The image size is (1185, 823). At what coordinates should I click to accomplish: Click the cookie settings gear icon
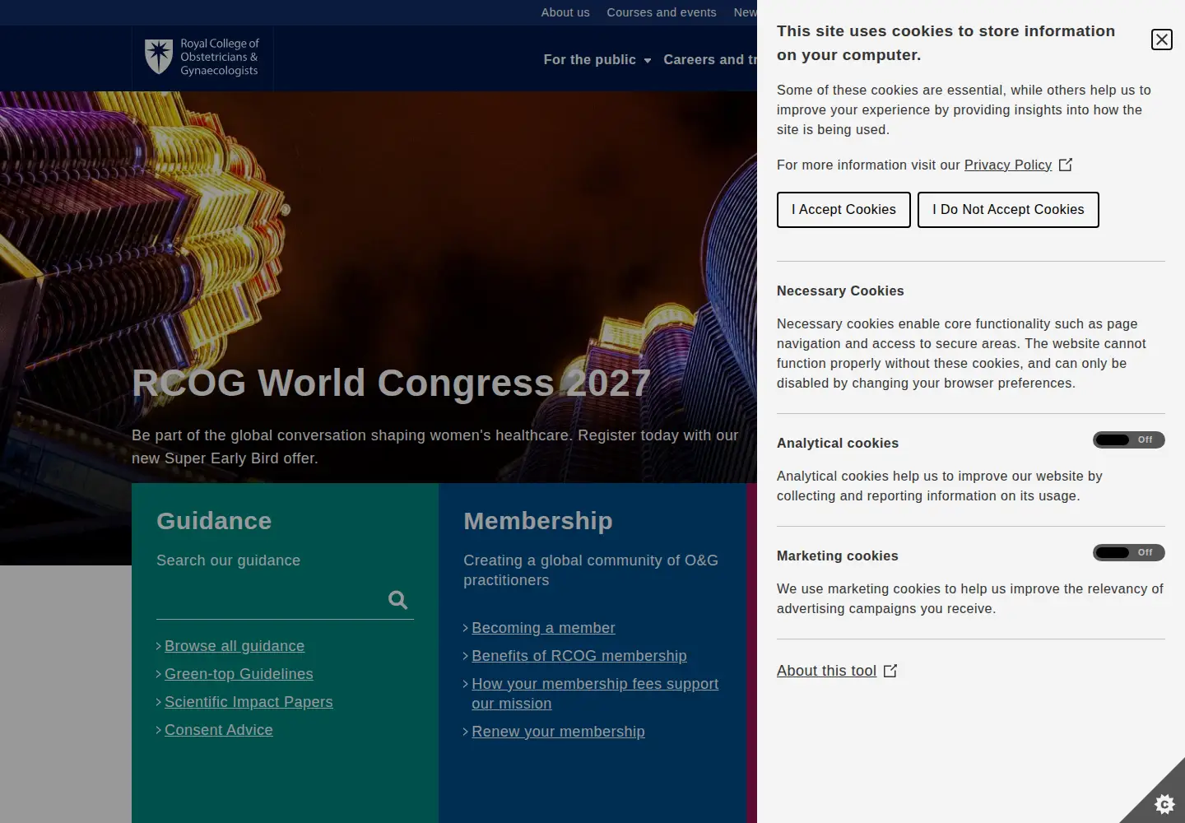pyautogui.click(x=1164, y=804)
